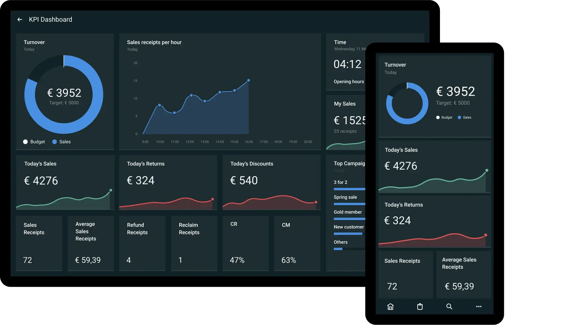Open the Today's Returns card
Viewport: 579px width, 325px height.
pyautogui.click(x=168, y=183)
